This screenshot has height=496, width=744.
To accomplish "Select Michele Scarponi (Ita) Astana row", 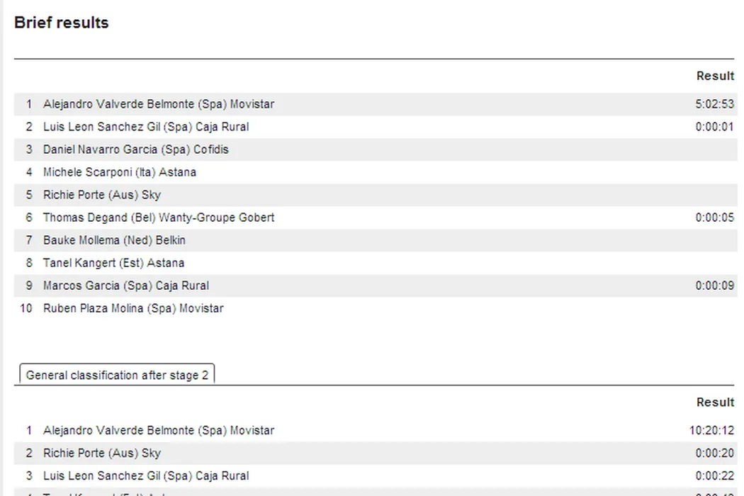I will [119, 172].
